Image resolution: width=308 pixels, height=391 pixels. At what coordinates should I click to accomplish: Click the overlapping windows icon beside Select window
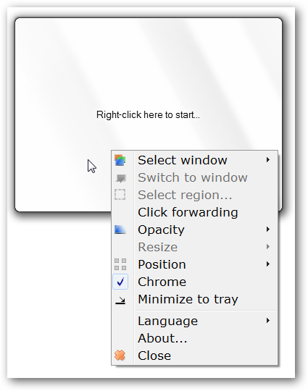[120, 160]
